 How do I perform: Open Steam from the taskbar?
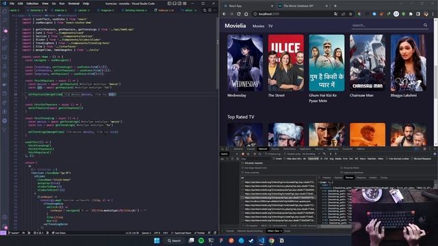(251, 241)
